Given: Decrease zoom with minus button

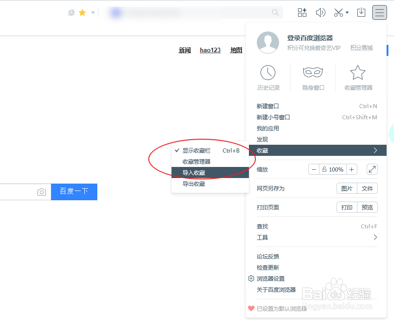Looking at the screenshot, I should (x=314, y=169).
